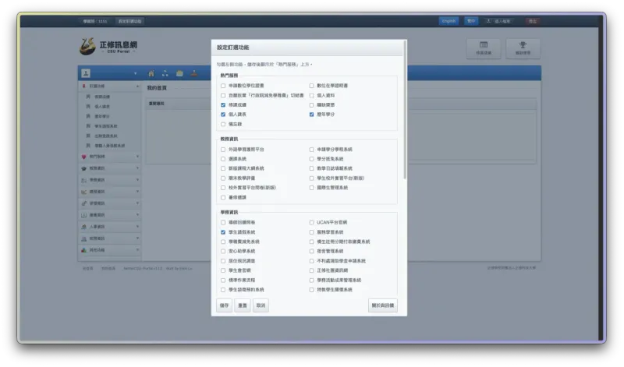Click the 重置 reset button in dialog
The width and height of the screenshot is (624, 367).
point(243,305)
